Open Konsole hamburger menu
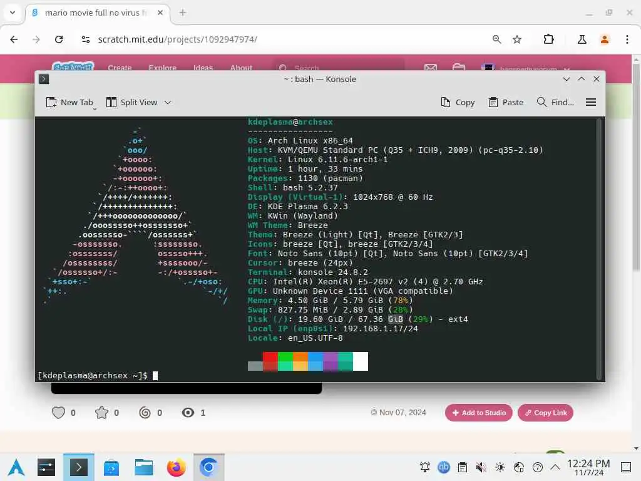Image resolution: width=641 pixels, height=481 pixels. click(x=591, y=102)
